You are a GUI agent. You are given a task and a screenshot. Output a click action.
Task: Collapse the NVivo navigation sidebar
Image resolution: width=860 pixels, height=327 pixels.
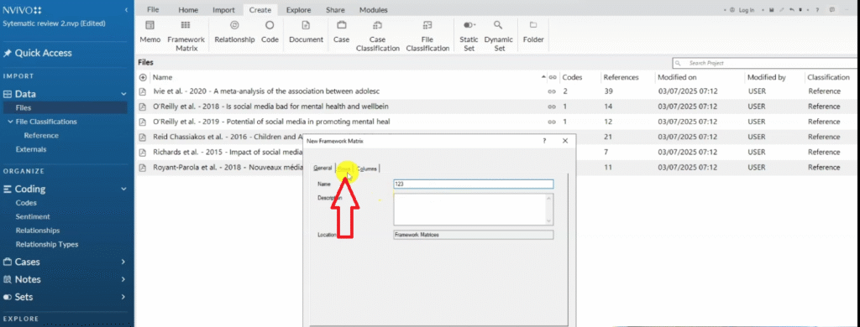(x=126, y=10)
